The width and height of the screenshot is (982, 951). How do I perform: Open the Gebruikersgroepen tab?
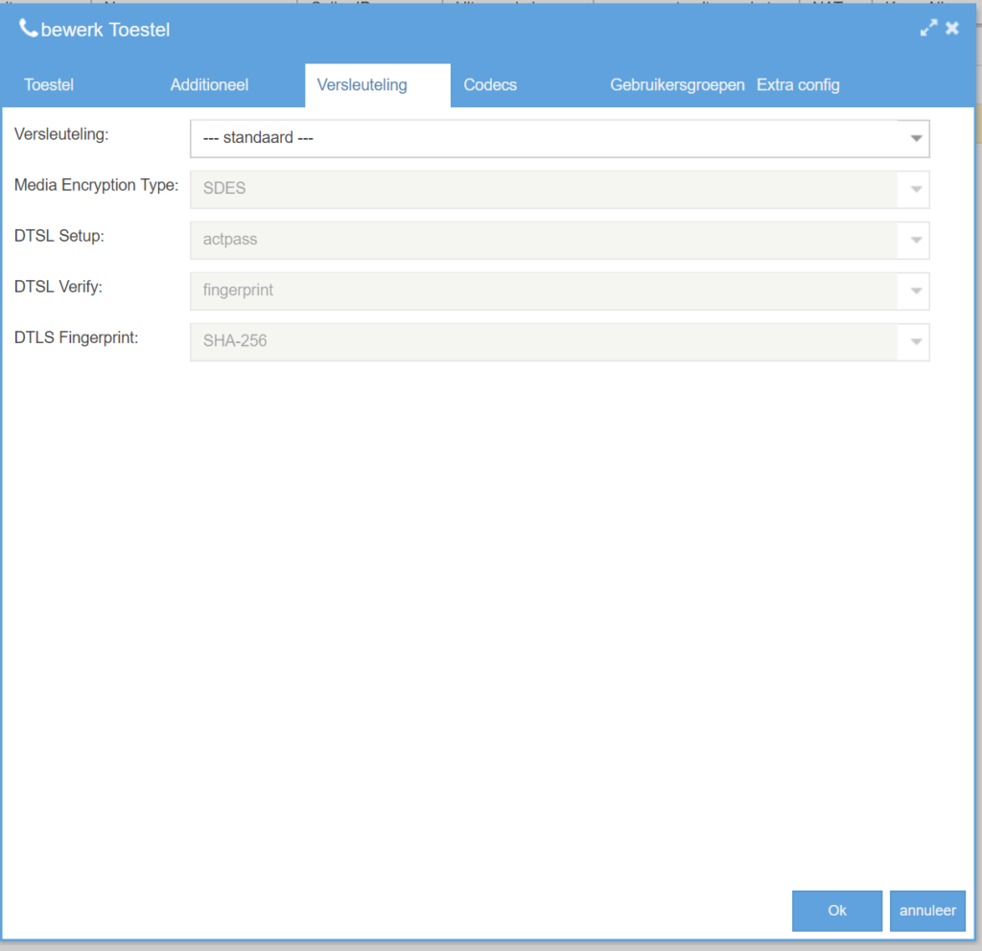[x=677, y=85]
